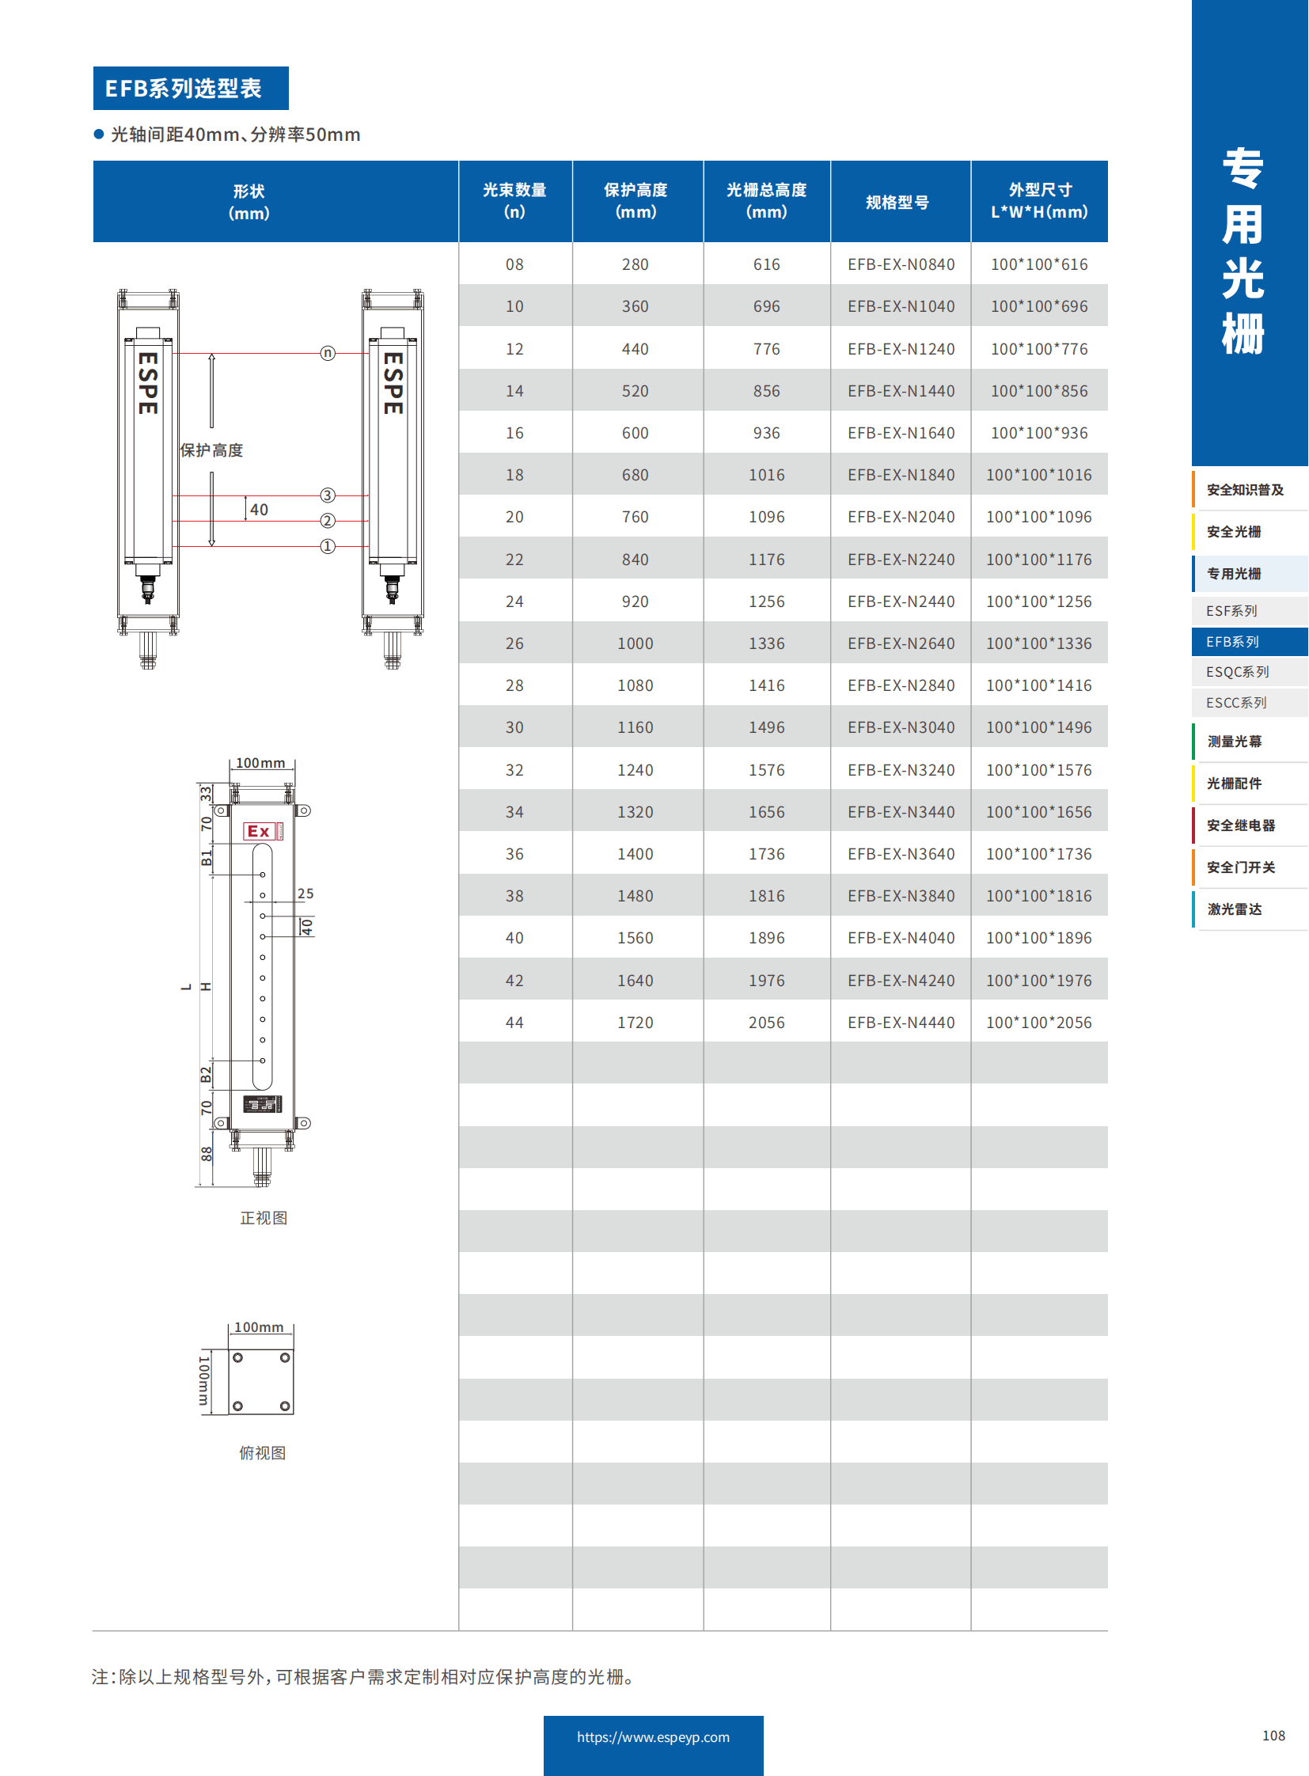Select model cell EFB-EX-N2040

tap(901, 518)
